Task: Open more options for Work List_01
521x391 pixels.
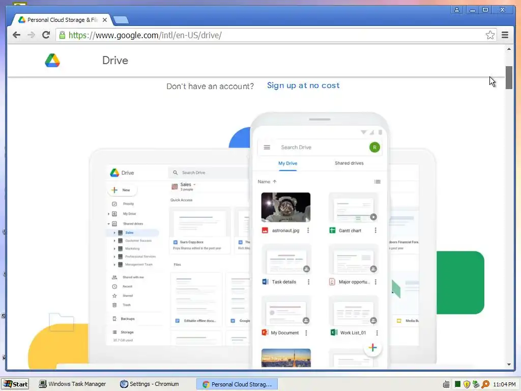Action: pos(377,333)
